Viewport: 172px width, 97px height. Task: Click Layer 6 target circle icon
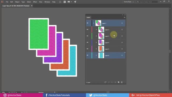(122, 55)
